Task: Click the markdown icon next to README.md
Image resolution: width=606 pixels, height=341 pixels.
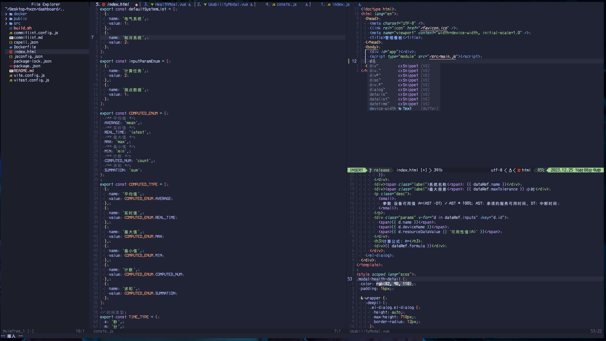Action: (x=11, y=71)
